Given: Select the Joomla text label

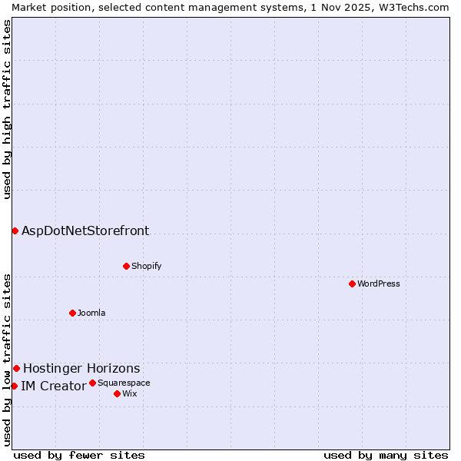Looking at the screenshot, I should [x=91, y=313].
